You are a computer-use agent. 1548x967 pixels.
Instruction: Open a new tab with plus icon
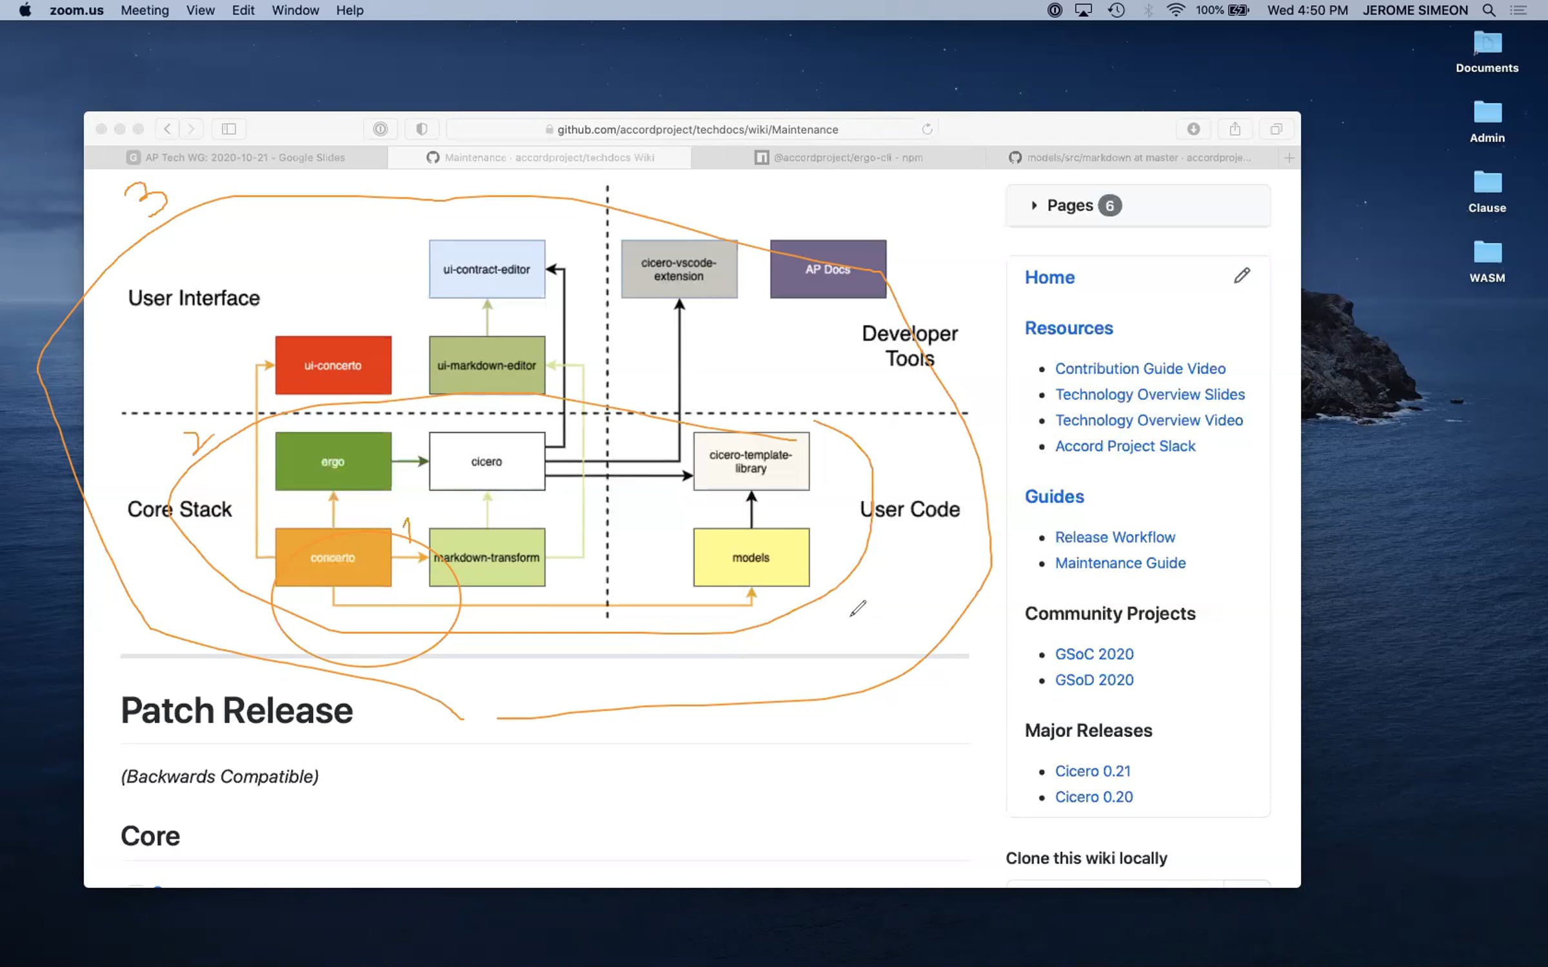pos(1289,157)
